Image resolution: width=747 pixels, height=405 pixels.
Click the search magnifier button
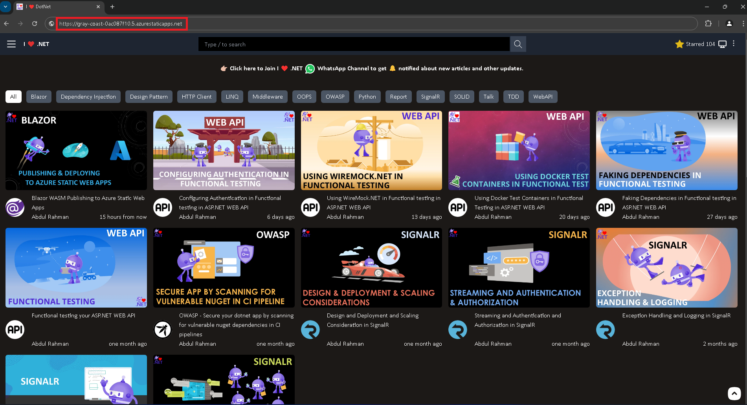(x=518, y=44)
